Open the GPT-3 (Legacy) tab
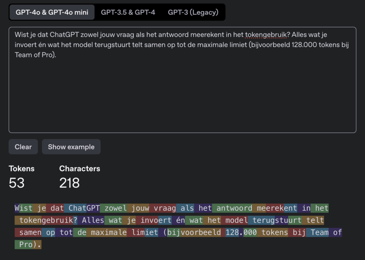The image size is (365, 260). (193, 12)
